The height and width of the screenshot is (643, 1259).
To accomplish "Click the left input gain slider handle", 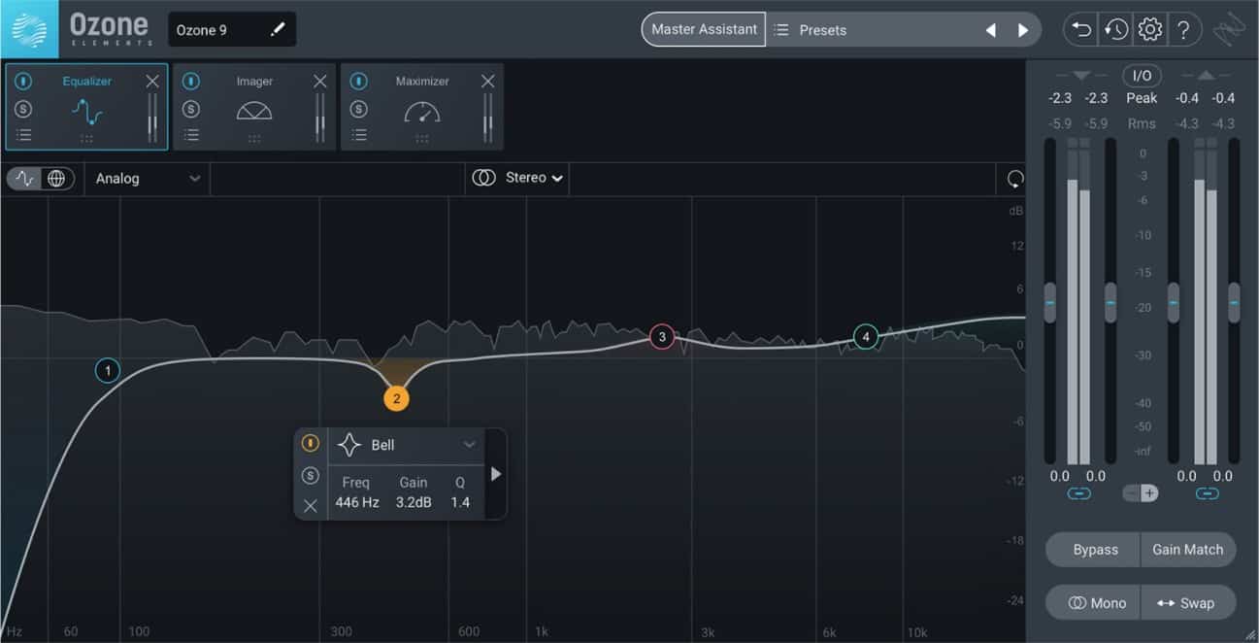I will coord(1049,303).
